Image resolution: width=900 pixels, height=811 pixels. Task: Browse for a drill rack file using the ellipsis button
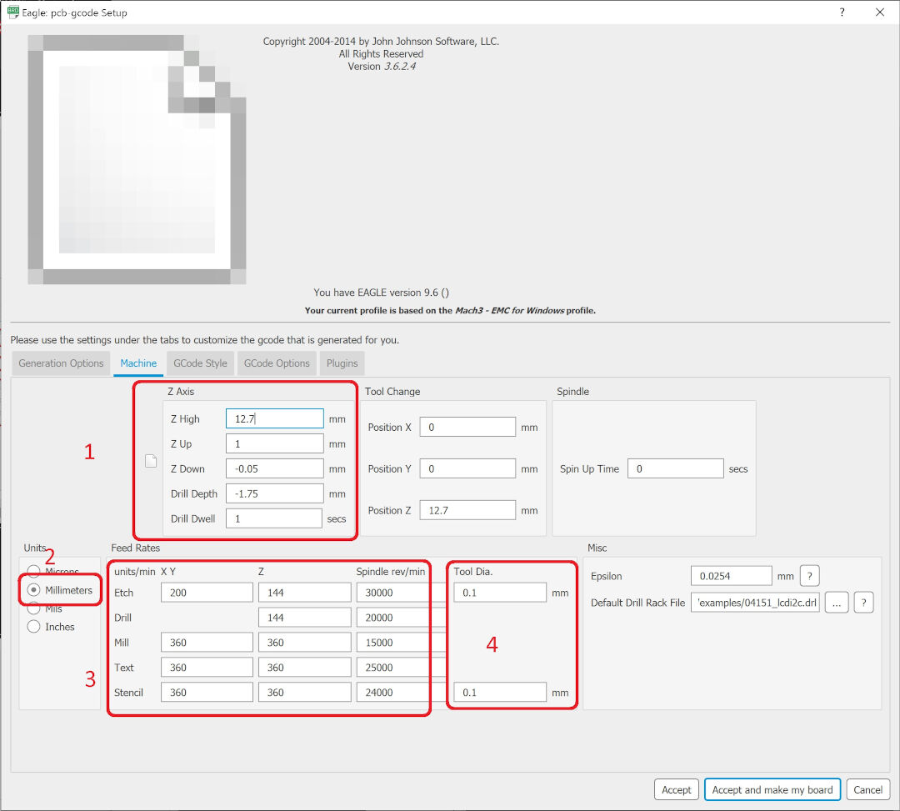(837, 602)
